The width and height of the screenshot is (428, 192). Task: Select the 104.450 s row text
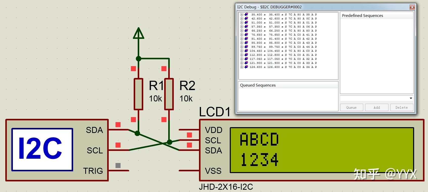[x=283, y=51]
